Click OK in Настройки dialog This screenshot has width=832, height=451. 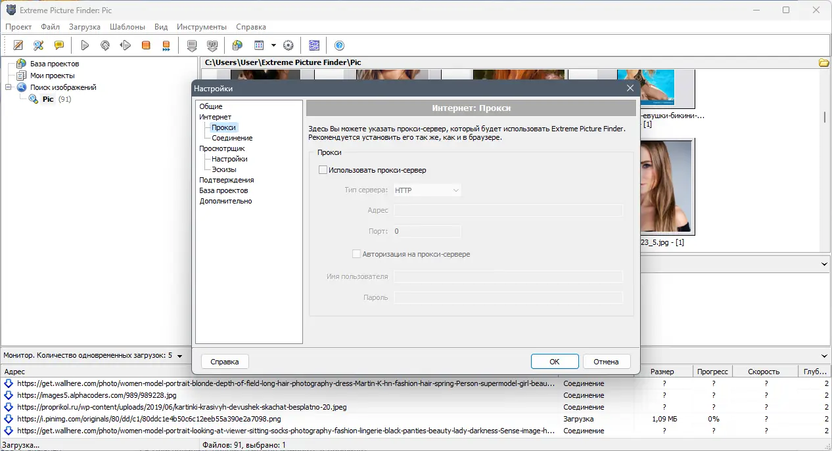pos(555,362)
